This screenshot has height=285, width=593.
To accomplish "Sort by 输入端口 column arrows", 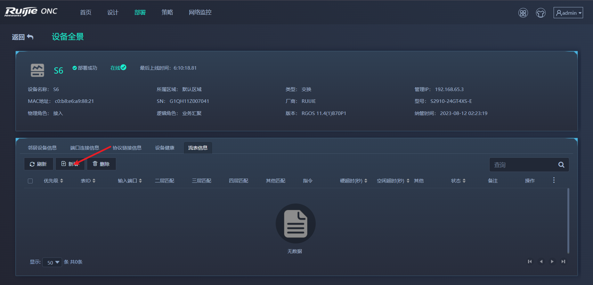I will (x=140, y=181).
